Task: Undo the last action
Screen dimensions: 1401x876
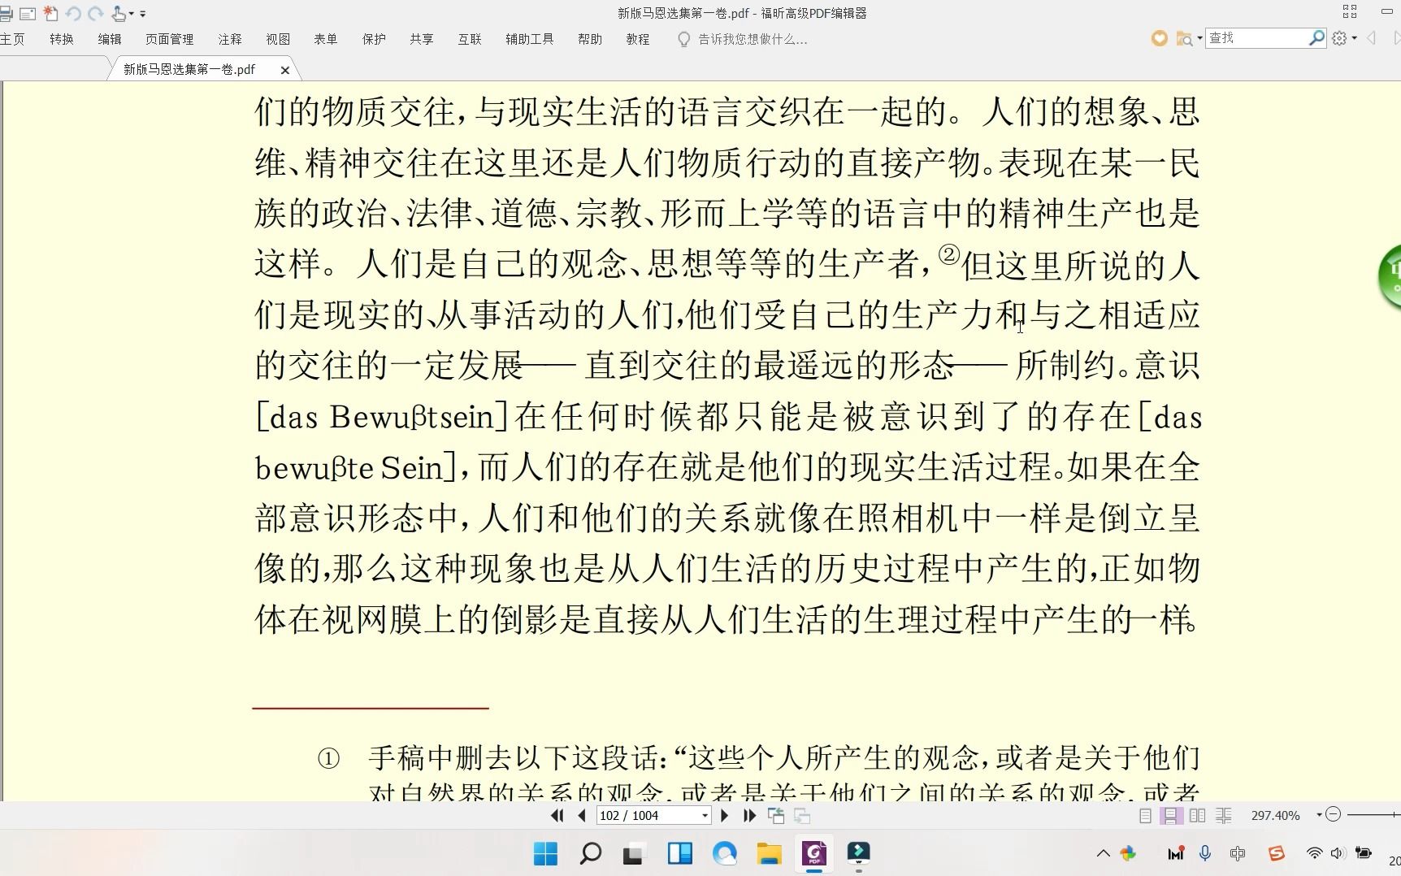Action: pos(73,14)
